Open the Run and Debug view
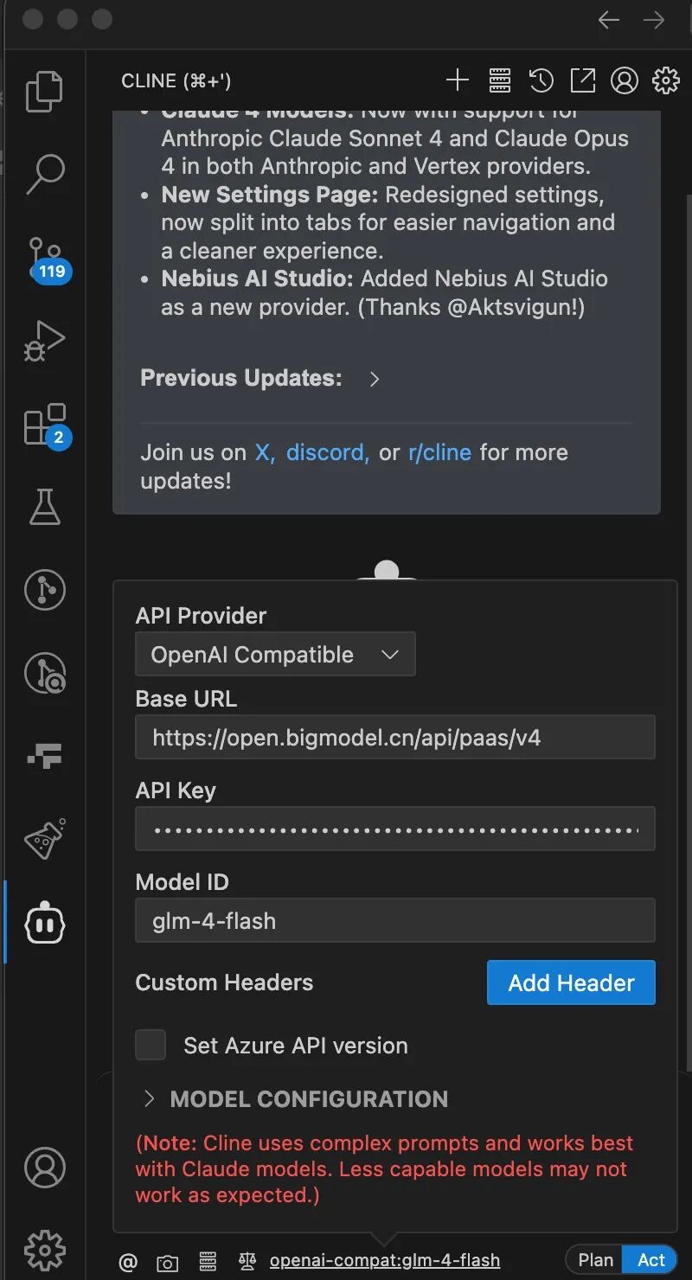Viewport: 692px width, 1280px height. [44, 342]
